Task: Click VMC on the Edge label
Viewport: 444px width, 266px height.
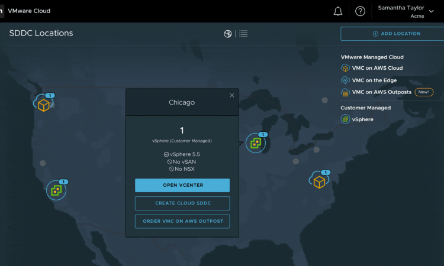Action: click(x=374, y=80)
